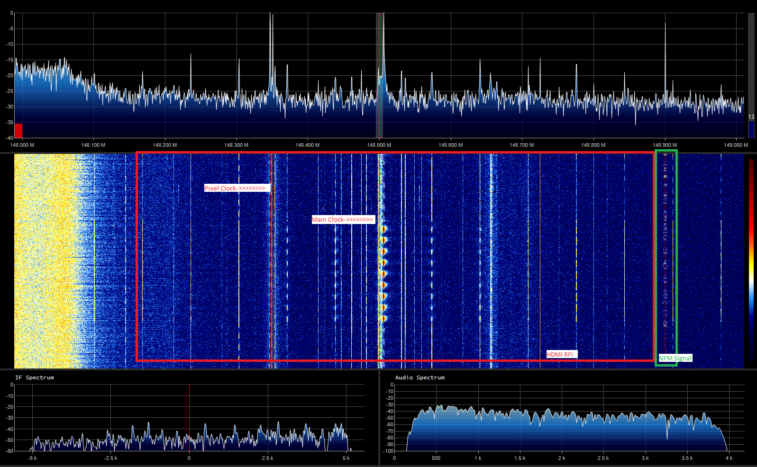The image size is (757, 467).
Task: Click the IF Spectrum panel title
Action: pos(35,377)
